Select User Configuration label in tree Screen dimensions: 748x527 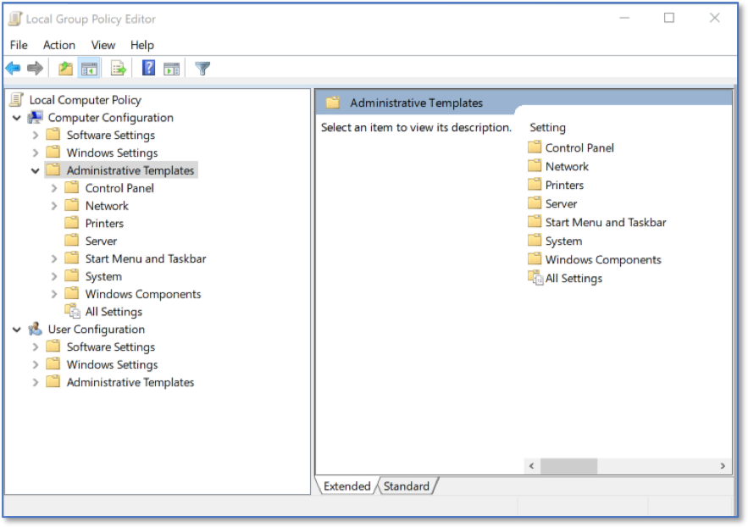[x=97, y=329]
